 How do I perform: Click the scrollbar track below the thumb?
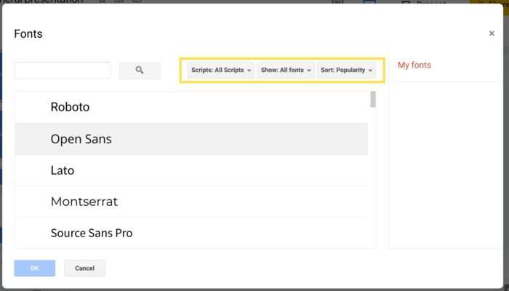pyautogui.click(x=373, y=178)
